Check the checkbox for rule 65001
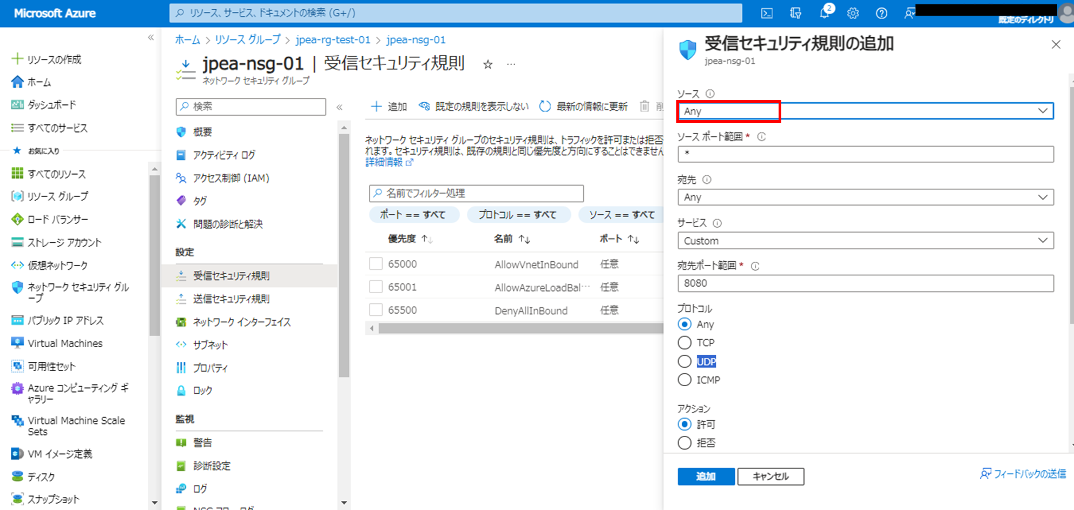The width and height of the screenshot is (1074, 510). point(375,287)
